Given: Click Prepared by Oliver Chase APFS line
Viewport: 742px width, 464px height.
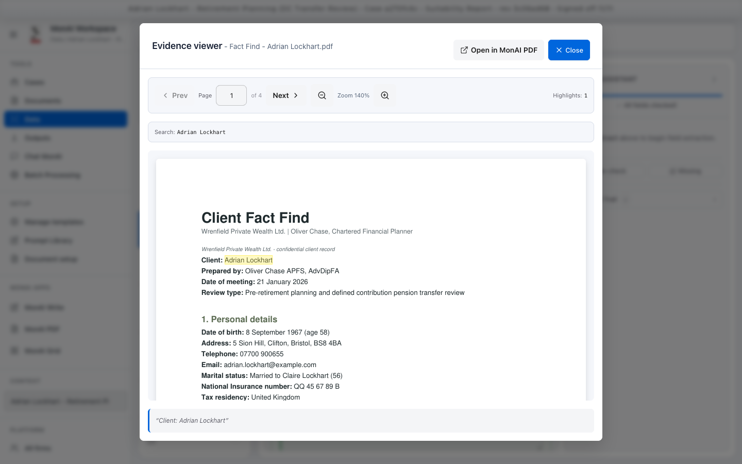Looking at the screenshot, I should (270, 271).
